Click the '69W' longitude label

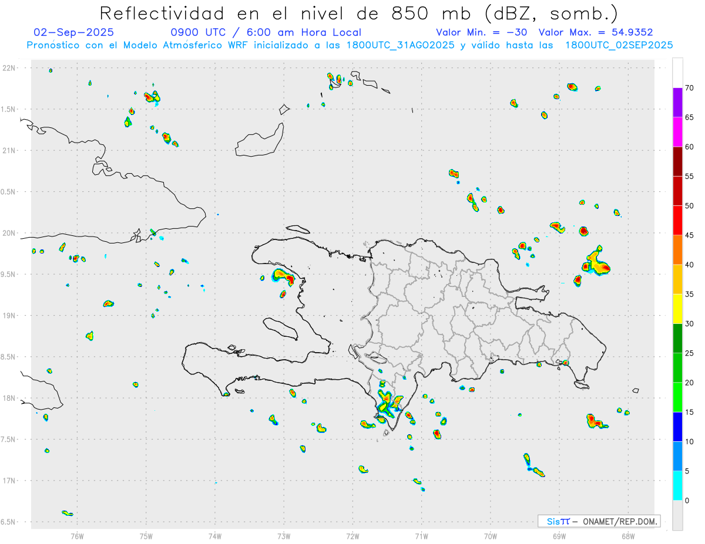[559, 536]
